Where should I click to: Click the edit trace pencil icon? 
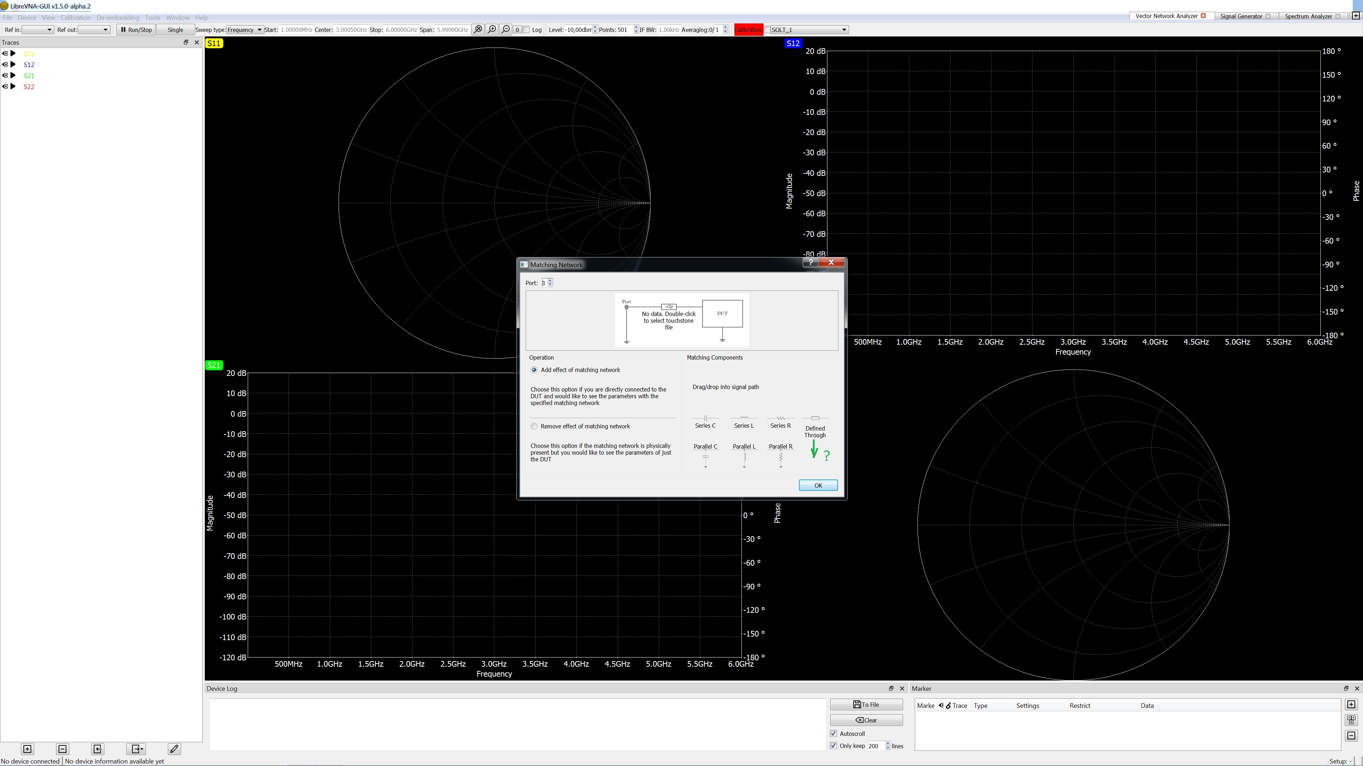(174, 749)
